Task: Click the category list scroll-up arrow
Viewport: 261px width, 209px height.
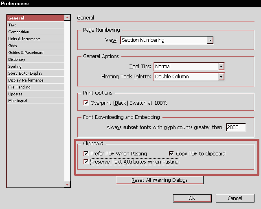Action: 67,17
